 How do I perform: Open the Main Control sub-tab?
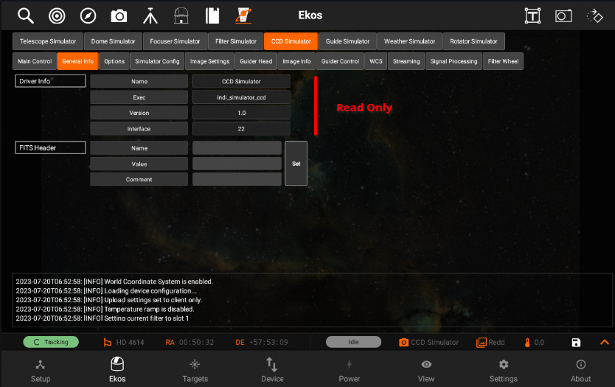point(35,61)
